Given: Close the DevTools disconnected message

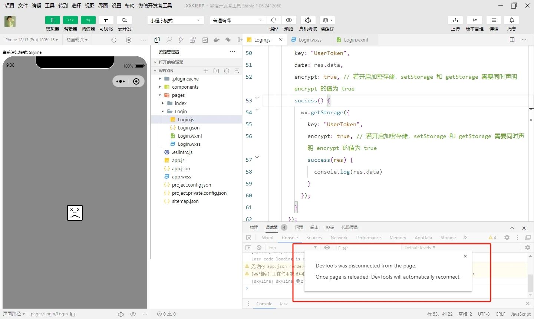Looking at the screenshot, I should point(465,256).
